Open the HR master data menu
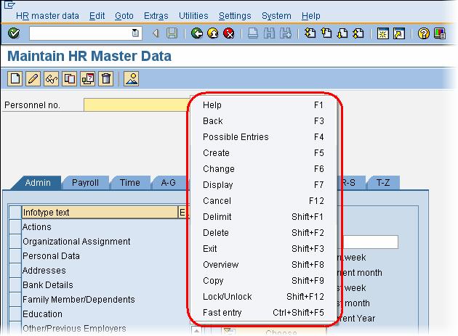The image size is (458, 336). point(47,15)
